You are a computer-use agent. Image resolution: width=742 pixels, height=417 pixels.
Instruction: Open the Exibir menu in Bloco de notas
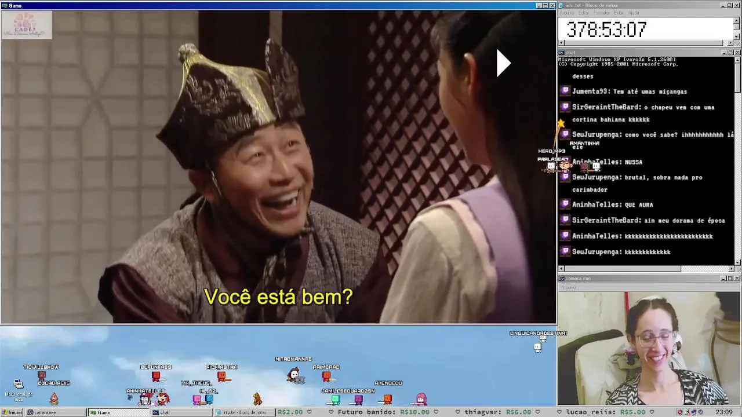[619, 13]
